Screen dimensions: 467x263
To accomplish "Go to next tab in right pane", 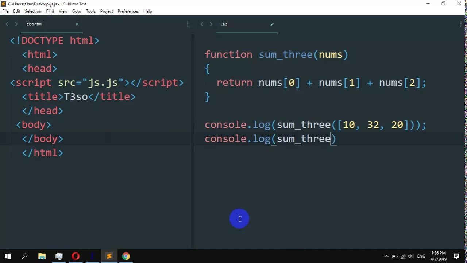I will click(x=211, y=24).
